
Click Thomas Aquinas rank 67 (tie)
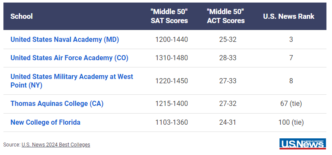pyautogui.click(x=291, y=104)
